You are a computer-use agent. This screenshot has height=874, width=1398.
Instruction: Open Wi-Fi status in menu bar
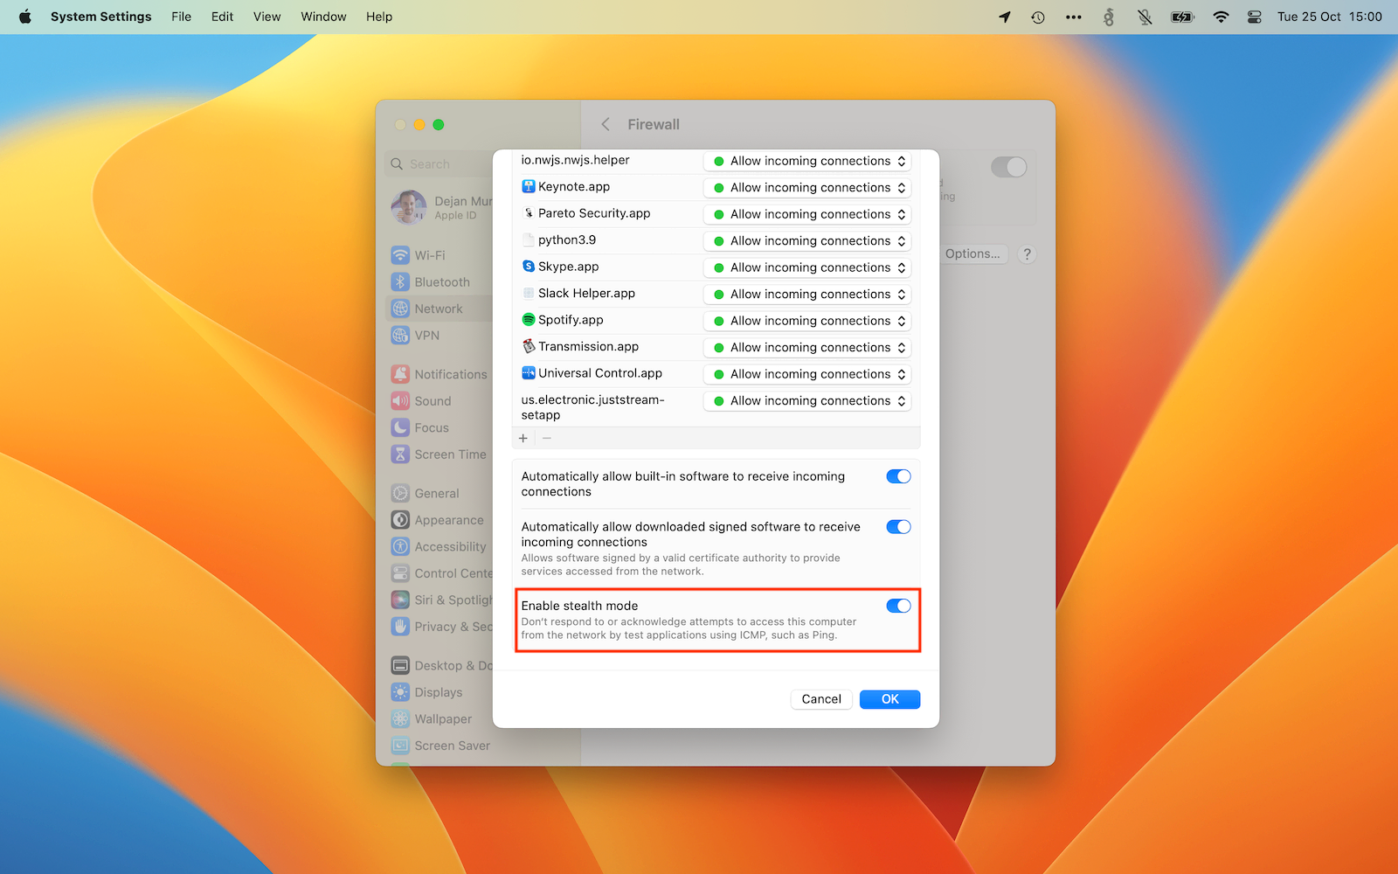[x=1221, y=17]
